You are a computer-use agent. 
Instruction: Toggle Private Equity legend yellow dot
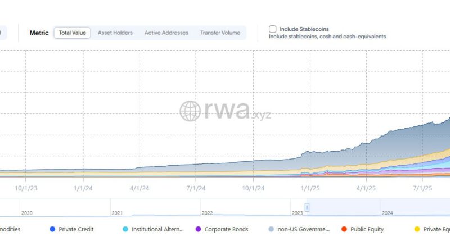(x=417, y=229)
